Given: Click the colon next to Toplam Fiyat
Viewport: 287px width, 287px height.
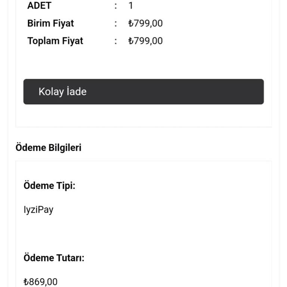Looking at the screenshot, I should 116,41.
